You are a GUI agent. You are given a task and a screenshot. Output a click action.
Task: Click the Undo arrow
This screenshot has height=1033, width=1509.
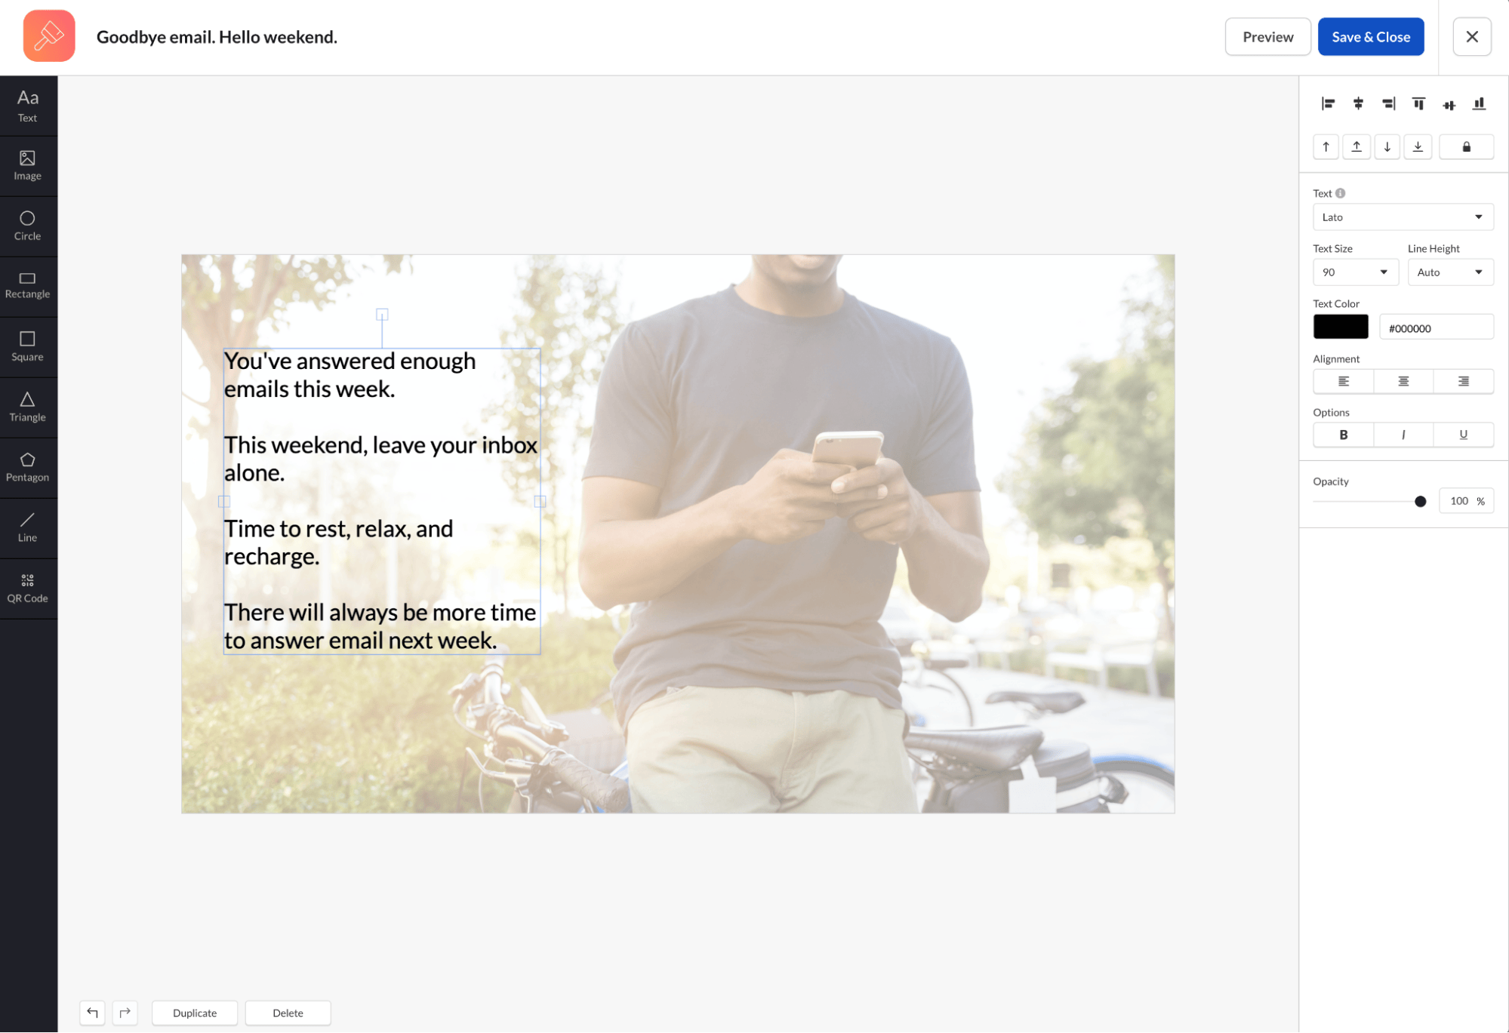[92, 1013]
